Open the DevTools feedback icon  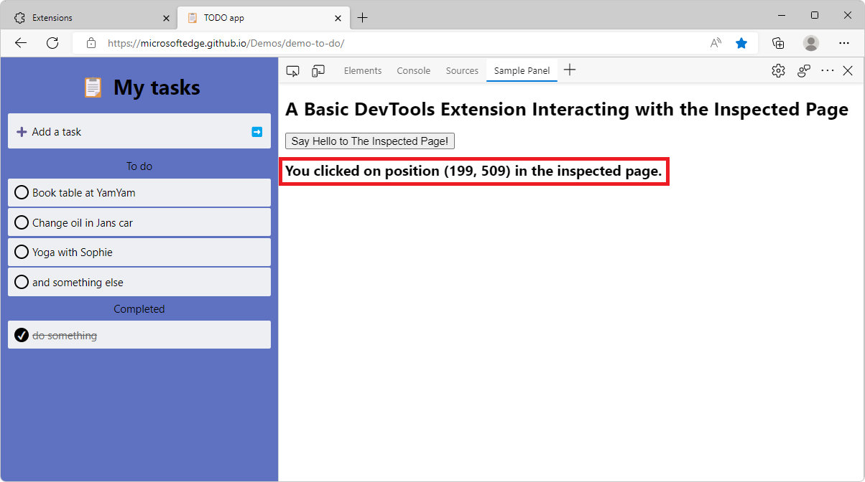click(804, 70)
